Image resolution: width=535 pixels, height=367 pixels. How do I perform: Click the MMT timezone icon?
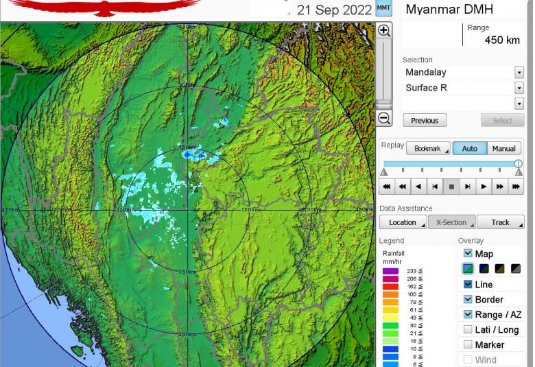coord(384,9)
